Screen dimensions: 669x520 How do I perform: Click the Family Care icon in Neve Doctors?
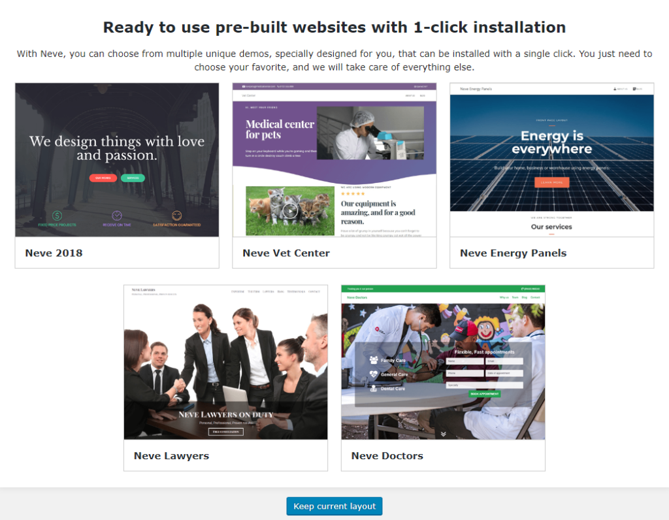374,360
